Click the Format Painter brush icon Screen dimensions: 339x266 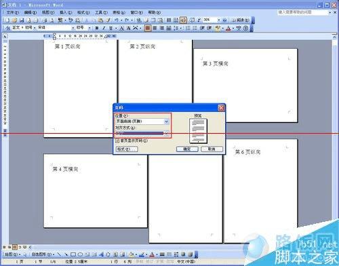tap(108, 20)
